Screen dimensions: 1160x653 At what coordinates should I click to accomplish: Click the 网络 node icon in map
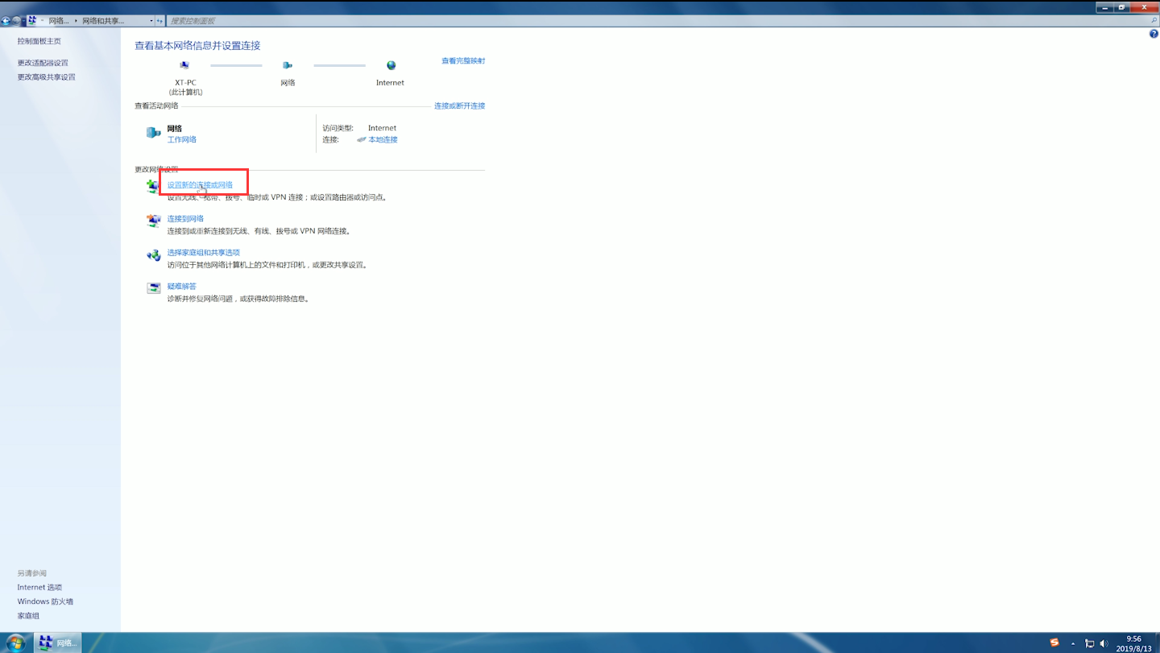tap(287, 65)
